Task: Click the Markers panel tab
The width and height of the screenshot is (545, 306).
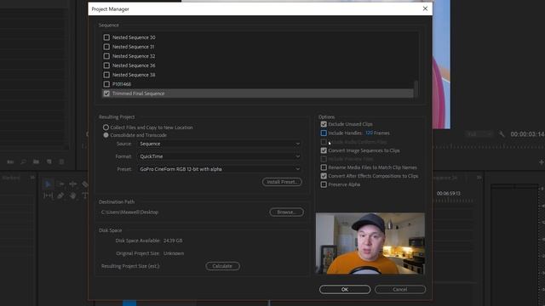Action: pyautogui.click(x=11, y=178)
